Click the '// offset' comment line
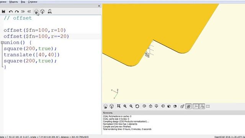This screenshot has height=138, width=245. tap(18, 18)
